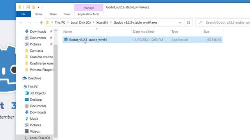This screenshot has height=140, width=250.
Task: Sort by the Type column header
Action: pos(175,31)
